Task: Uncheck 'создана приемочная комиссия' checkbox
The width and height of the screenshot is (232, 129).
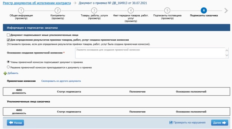Action: 8,40
